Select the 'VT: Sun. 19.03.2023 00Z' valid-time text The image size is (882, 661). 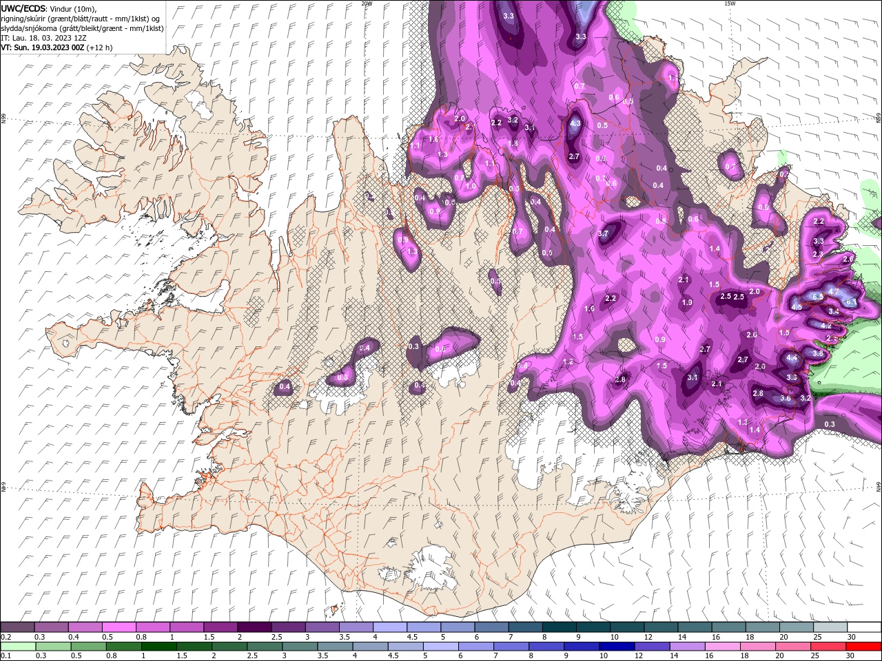click(43, 48)
